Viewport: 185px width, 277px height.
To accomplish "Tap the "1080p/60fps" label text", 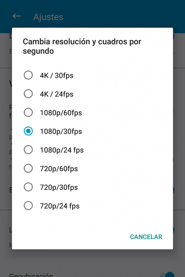I will coord(61,113).
